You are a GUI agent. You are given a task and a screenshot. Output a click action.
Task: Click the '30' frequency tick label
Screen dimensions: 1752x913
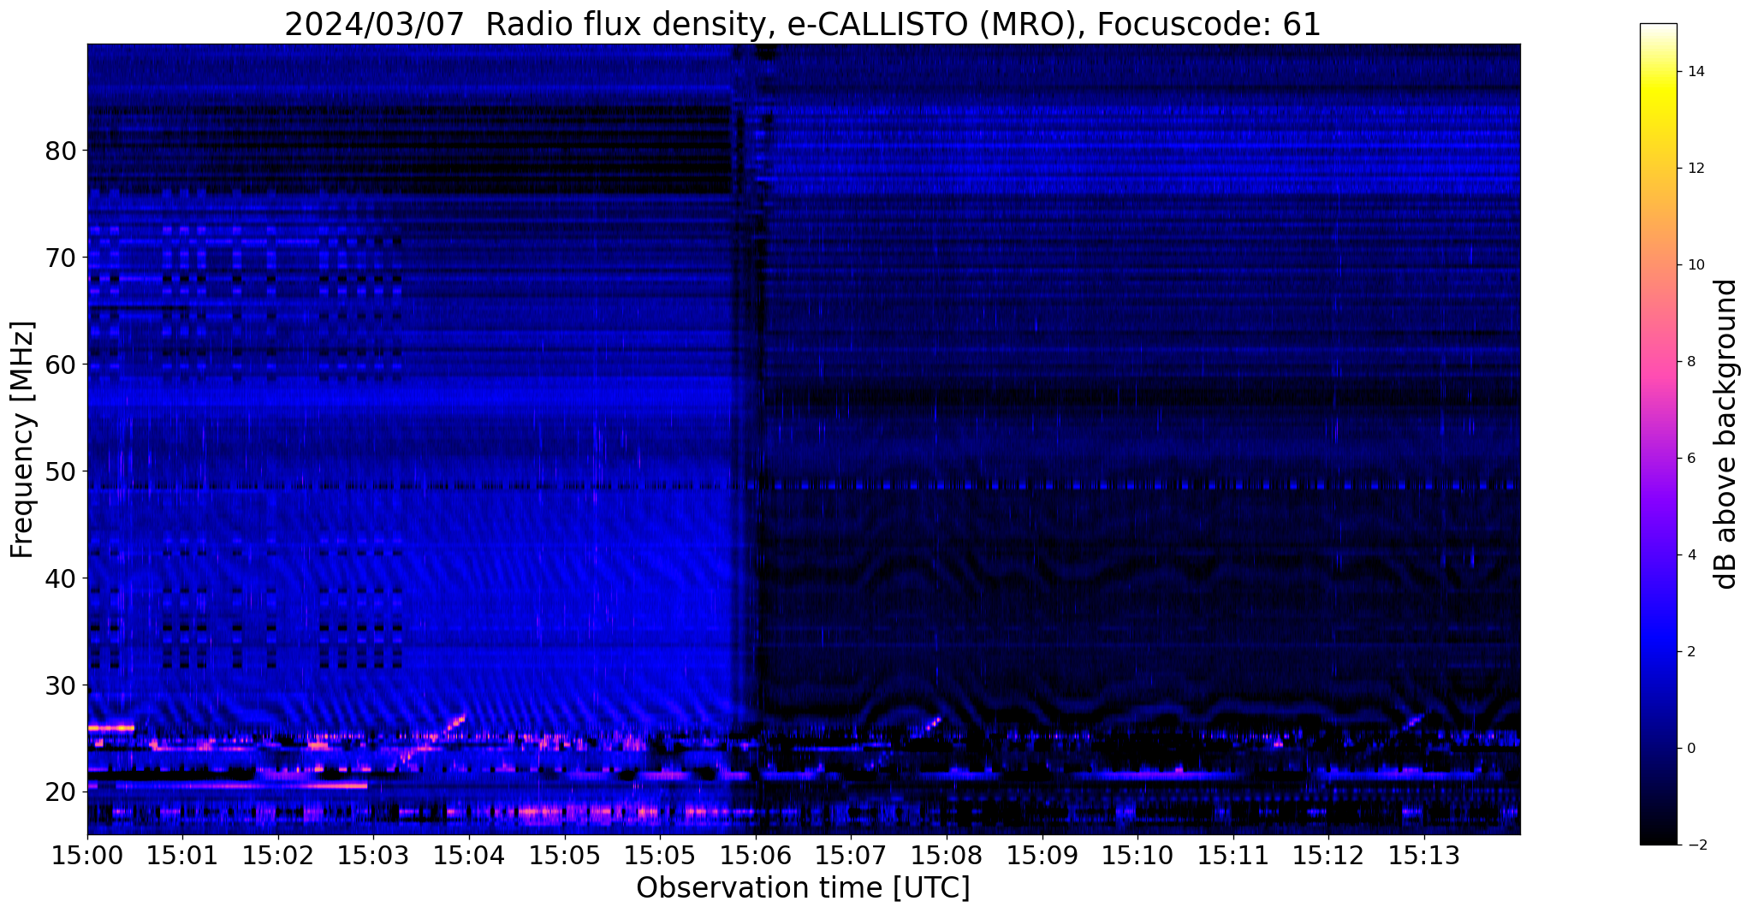tap(60, 685)
